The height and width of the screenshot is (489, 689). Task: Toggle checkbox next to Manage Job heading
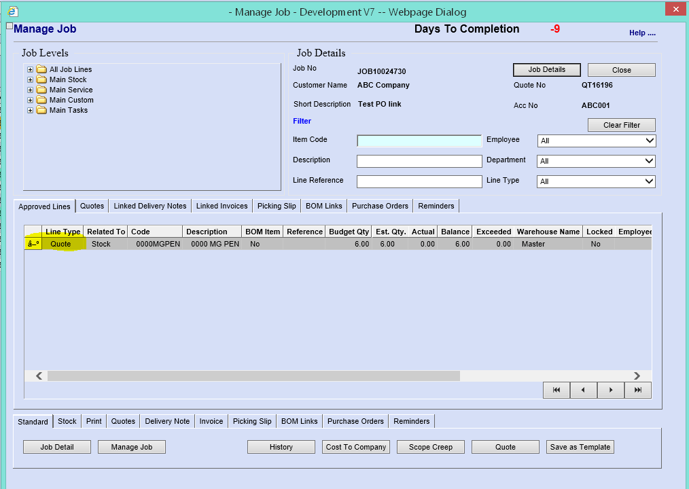click(10, 26)
